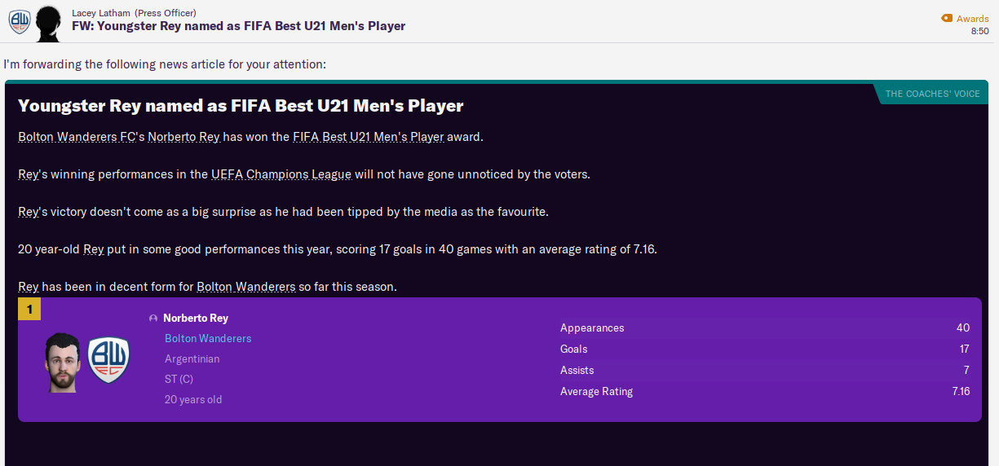Open the UEFA Champions League link
This screenshot has height=466, width=999.
coord(281,174)
